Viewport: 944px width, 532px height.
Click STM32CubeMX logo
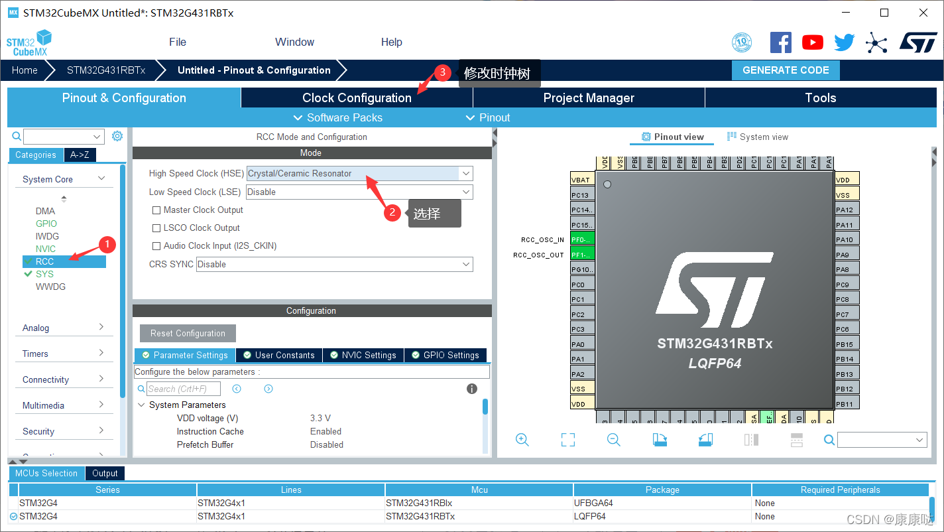click(29, 42)
